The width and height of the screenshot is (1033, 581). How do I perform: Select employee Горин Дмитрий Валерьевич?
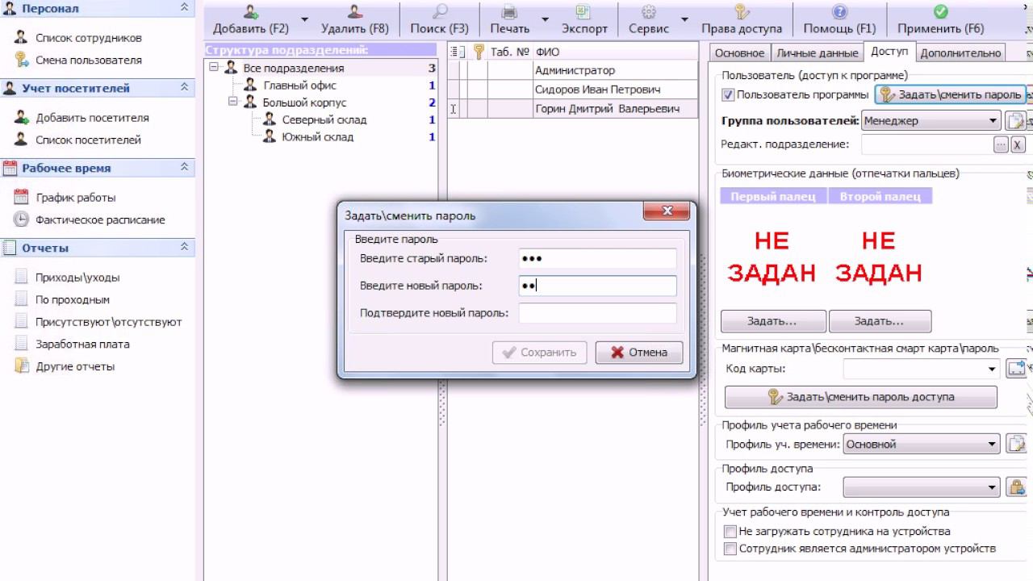[573, 108]
